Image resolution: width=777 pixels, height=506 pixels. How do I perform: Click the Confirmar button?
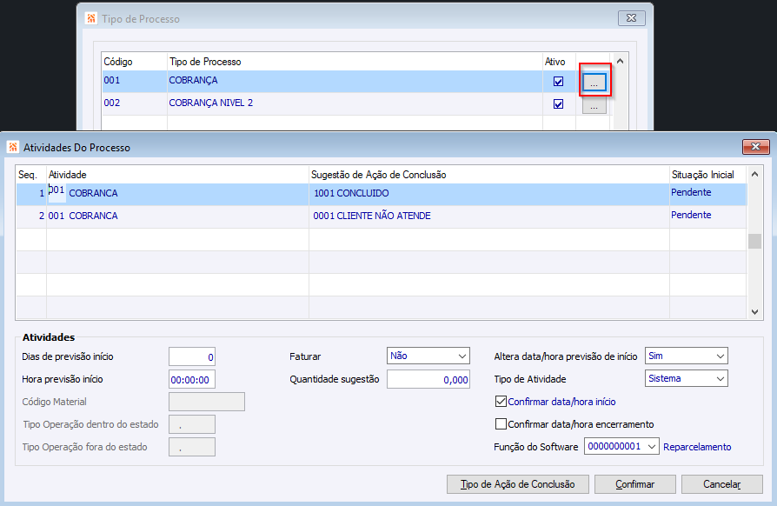tap(634, 484)
